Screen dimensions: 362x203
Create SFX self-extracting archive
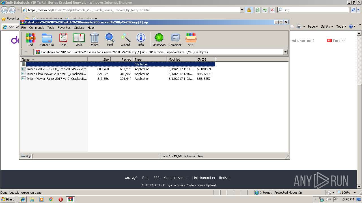tap(191, 40)
